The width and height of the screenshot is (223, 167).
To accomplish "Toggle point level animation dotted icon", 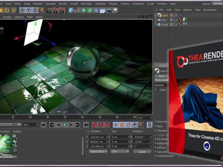I will [141, 125].
